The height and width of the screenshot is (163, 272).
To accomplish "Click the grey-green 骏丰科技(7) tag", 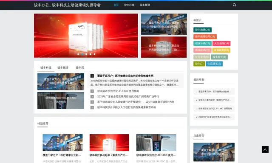I will [219, 57].
